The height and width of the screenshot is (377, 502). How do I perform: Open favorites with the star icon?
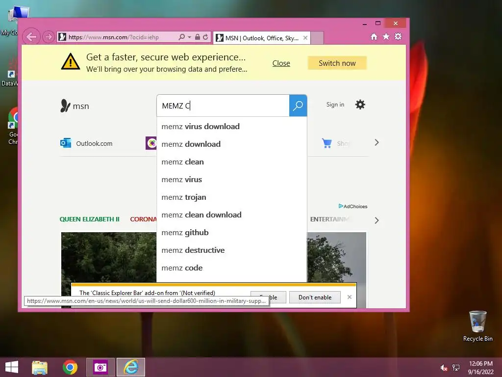pos(386,36)
